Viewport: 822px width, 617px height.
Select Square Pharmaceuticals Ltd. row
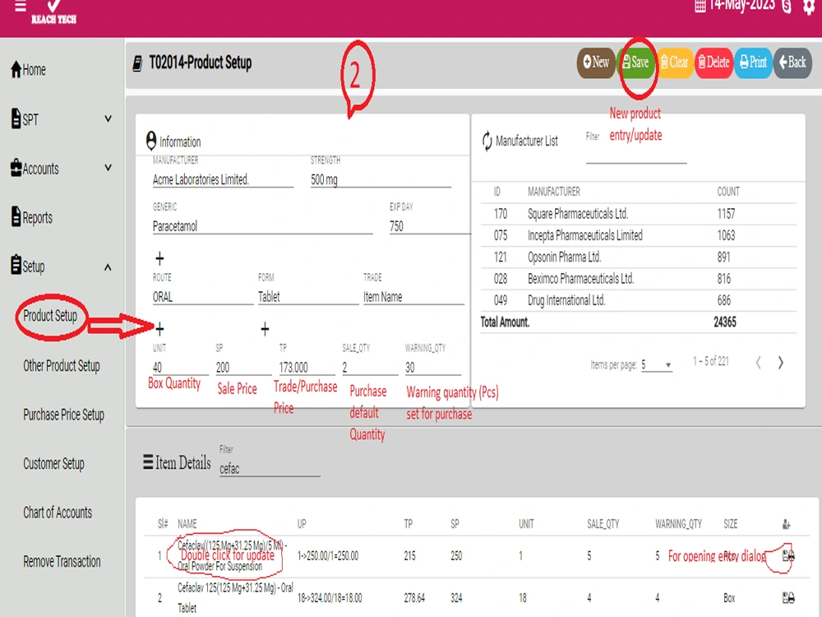point(638,214)
